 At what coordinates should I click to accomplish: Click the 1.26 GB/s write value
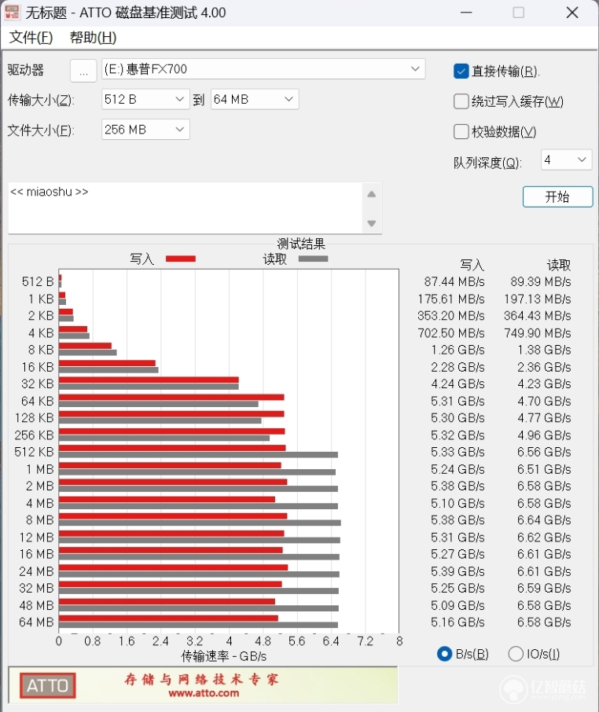tap(458, 350)
